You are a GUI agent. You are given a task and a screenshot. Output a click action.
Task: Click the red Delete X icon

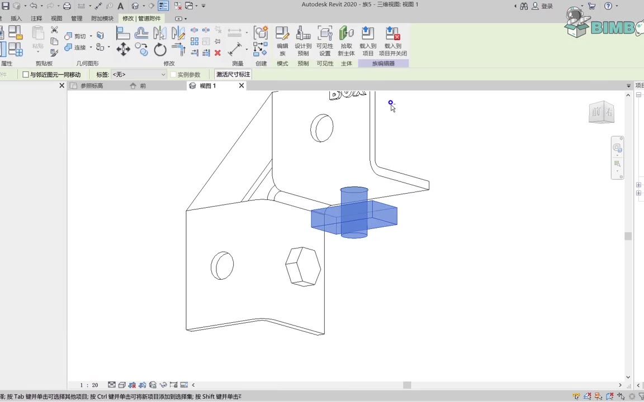(217, 53)
